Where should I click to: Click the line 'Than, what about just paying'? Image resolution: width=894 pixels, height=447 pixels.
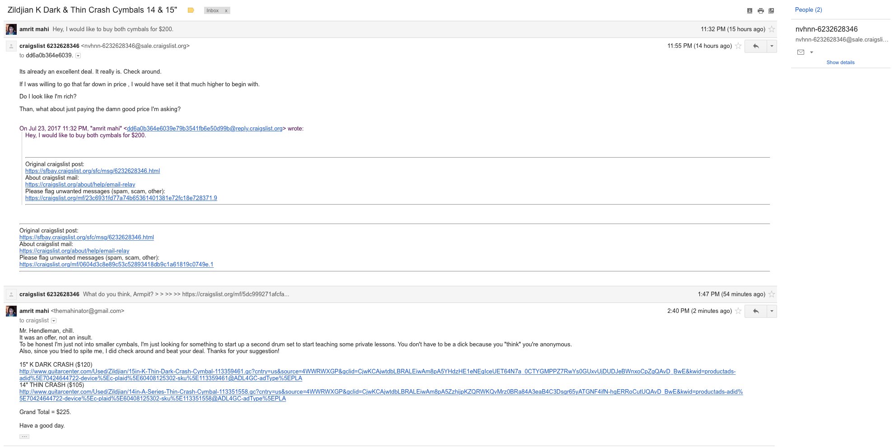click(100, 109)
